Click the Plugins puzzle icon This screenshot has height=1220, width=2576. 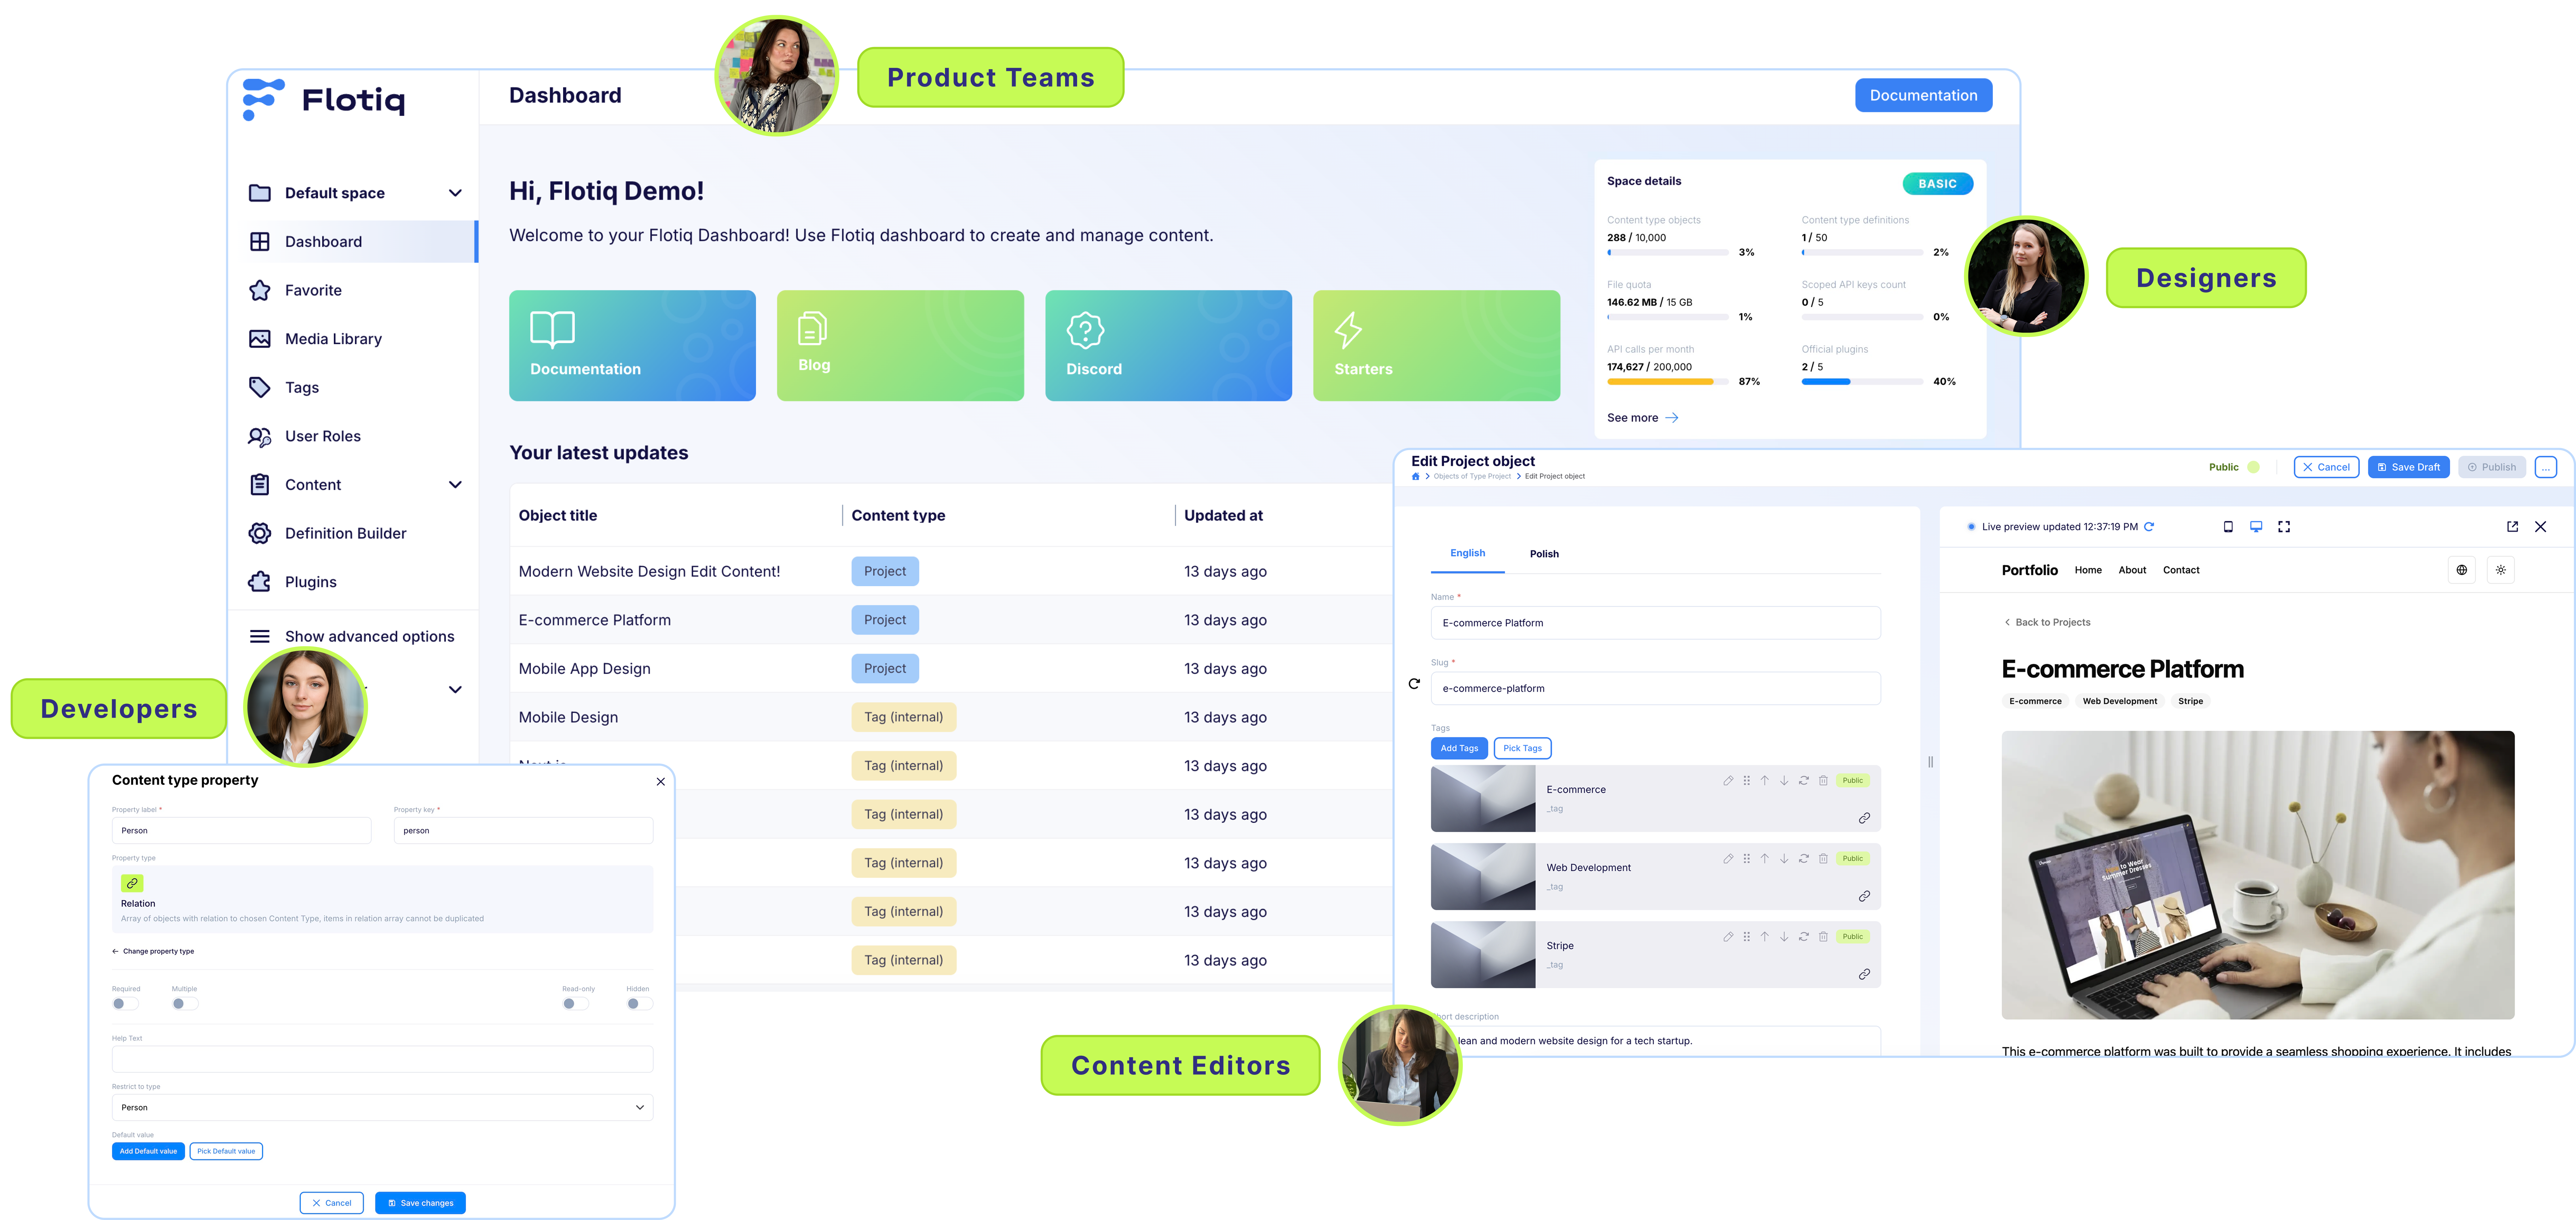click(260, 582)
